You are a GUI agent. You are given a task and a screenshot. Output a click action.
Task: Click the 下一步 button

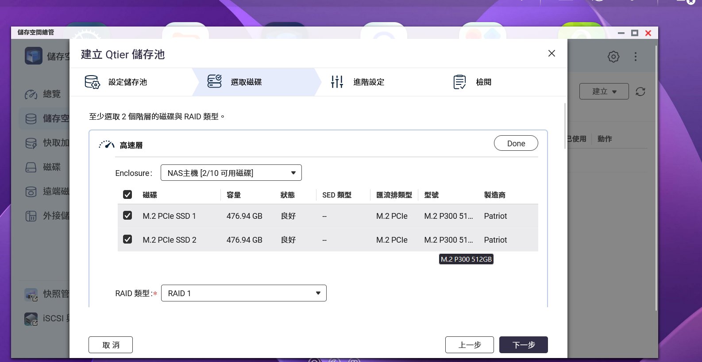point(523,345)
